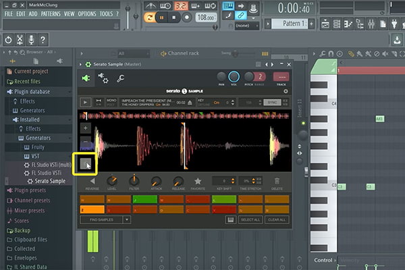Stop playback in the transport bar
Image resolution: width=405 pixels, height=270 pixels.
pos(174,18)
